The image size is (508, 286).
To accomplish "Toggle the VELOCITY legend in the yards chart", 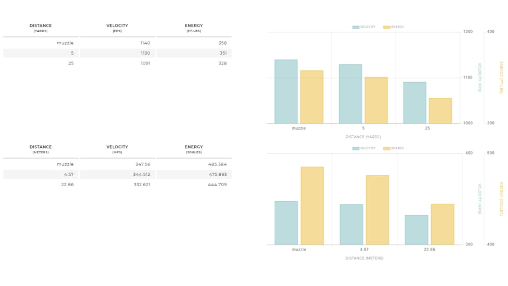I will tap(364, 27).
